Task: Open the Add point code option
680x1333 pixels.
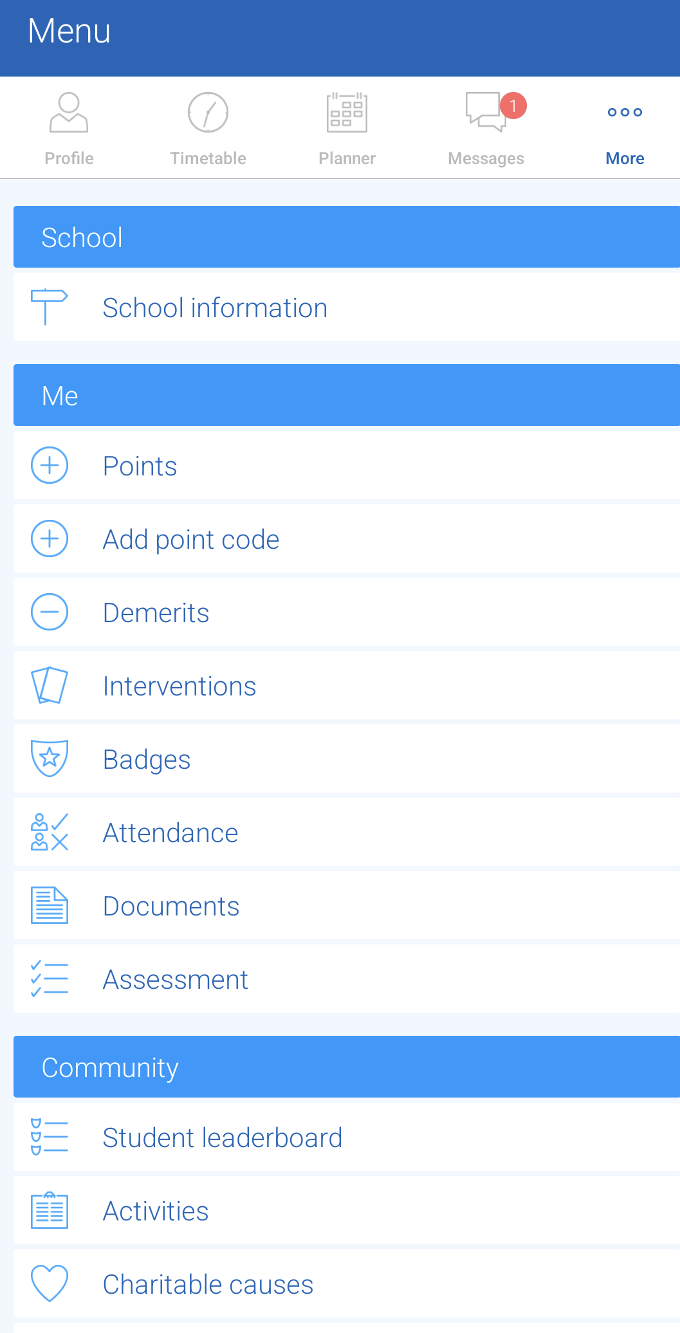Action: [x=190, y=538]
